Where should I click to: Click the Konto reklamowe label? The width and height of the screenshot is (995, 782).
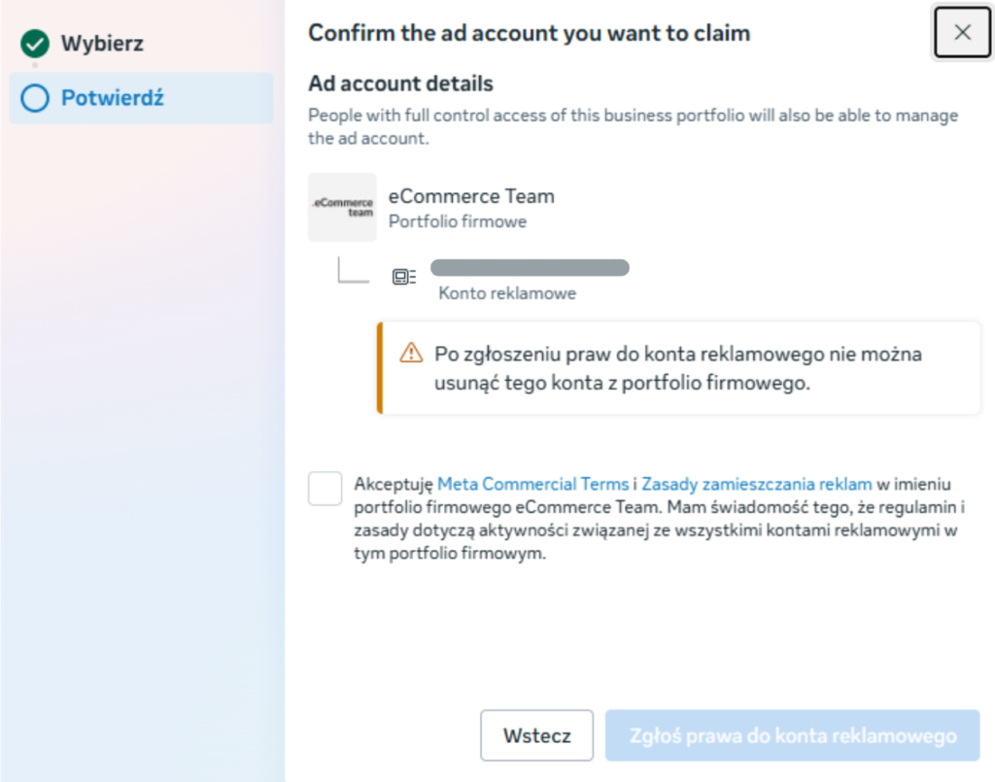507,293
